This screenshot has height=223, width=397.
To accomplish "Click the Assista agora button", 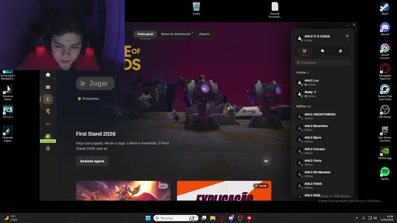I will click(x=92, y=161).
